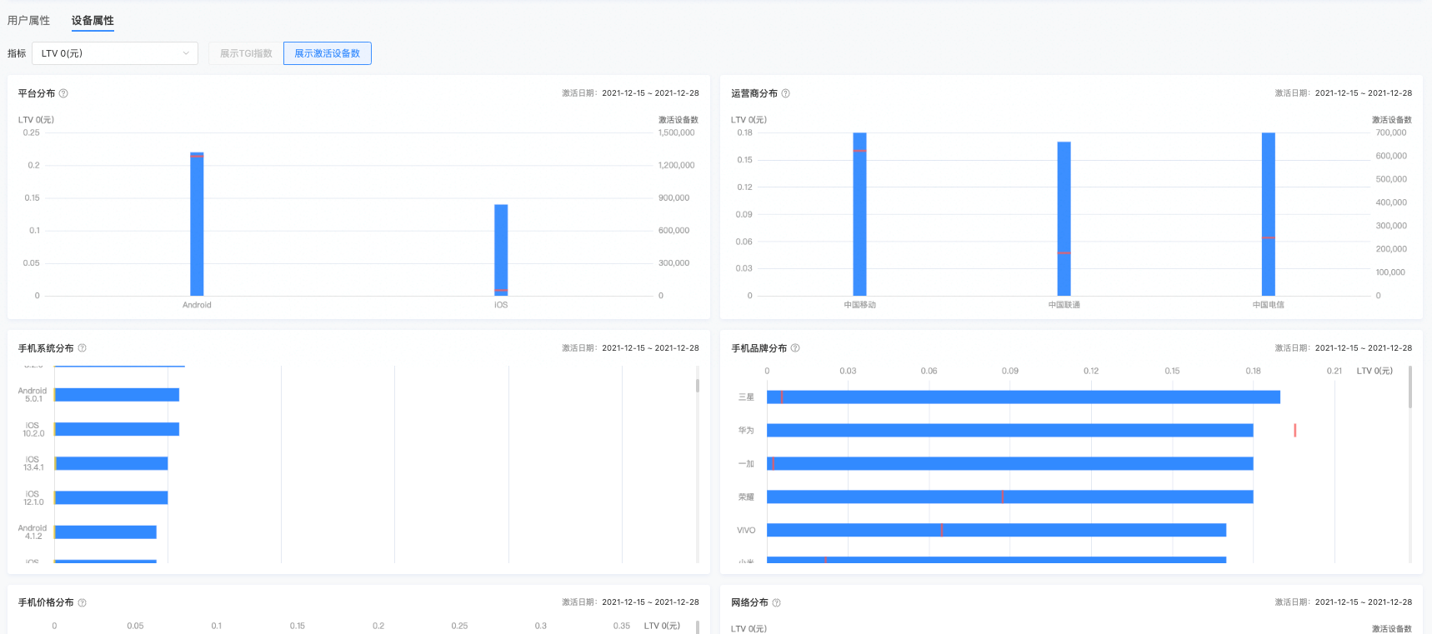Click the 华为 brand bar
This screenshot has width=1432, height=634.
tap(1010, 430)
